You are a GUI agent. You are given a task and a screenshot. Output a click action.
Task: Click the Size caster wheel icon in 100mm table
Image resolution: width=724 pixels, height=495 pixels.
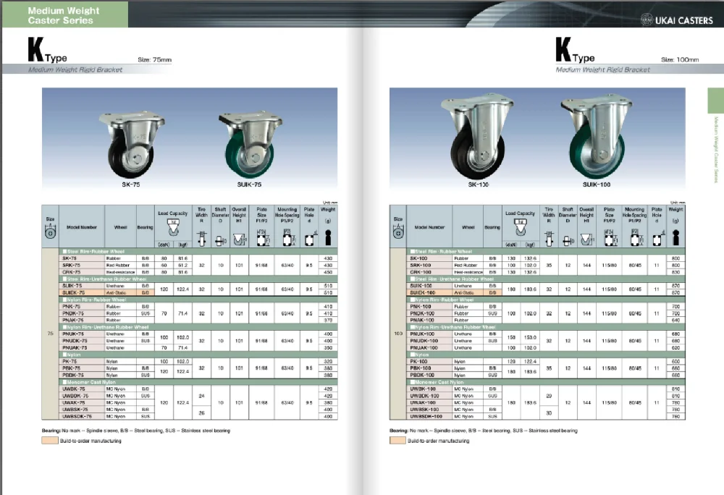pyautogui.click(x=397, y=233)
